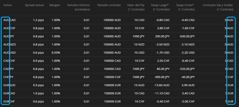Click the -40.00 JPY short swap value

[188, 77]
